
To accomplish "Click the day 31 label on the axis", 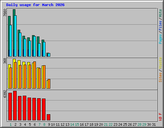I will point(154,124).
